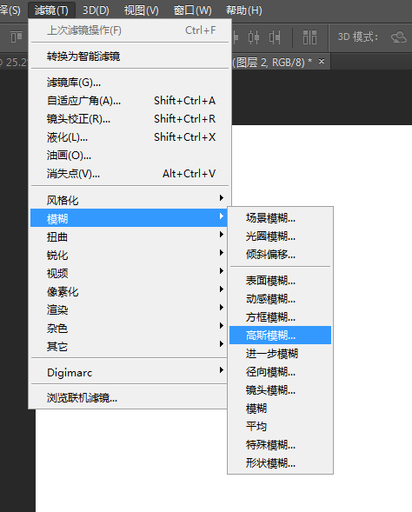
Task: Expand the Digimarc submenu
Action: (x=130, y=372)
